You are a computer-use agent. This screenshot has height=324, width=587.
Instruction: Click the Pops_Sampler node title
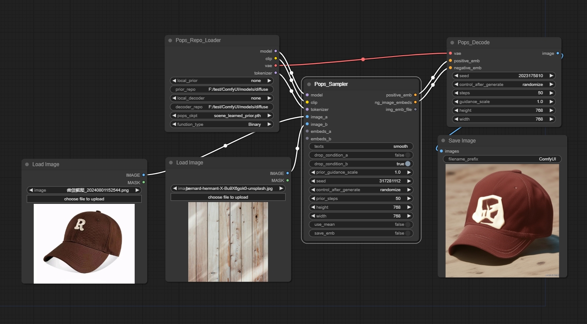(x=331, y=84)
